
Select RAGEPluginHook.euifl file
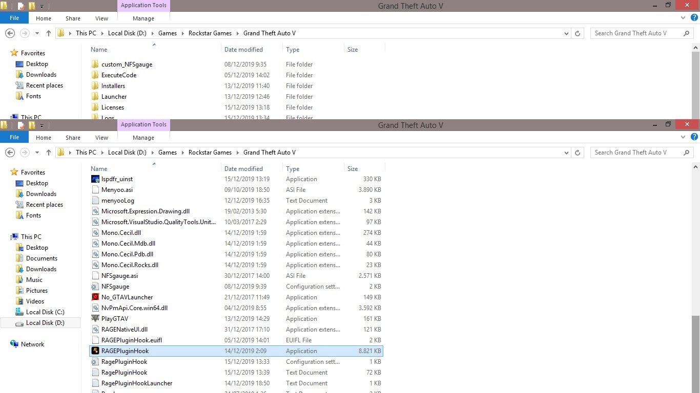pyautogui.click(x=236, y=340)
